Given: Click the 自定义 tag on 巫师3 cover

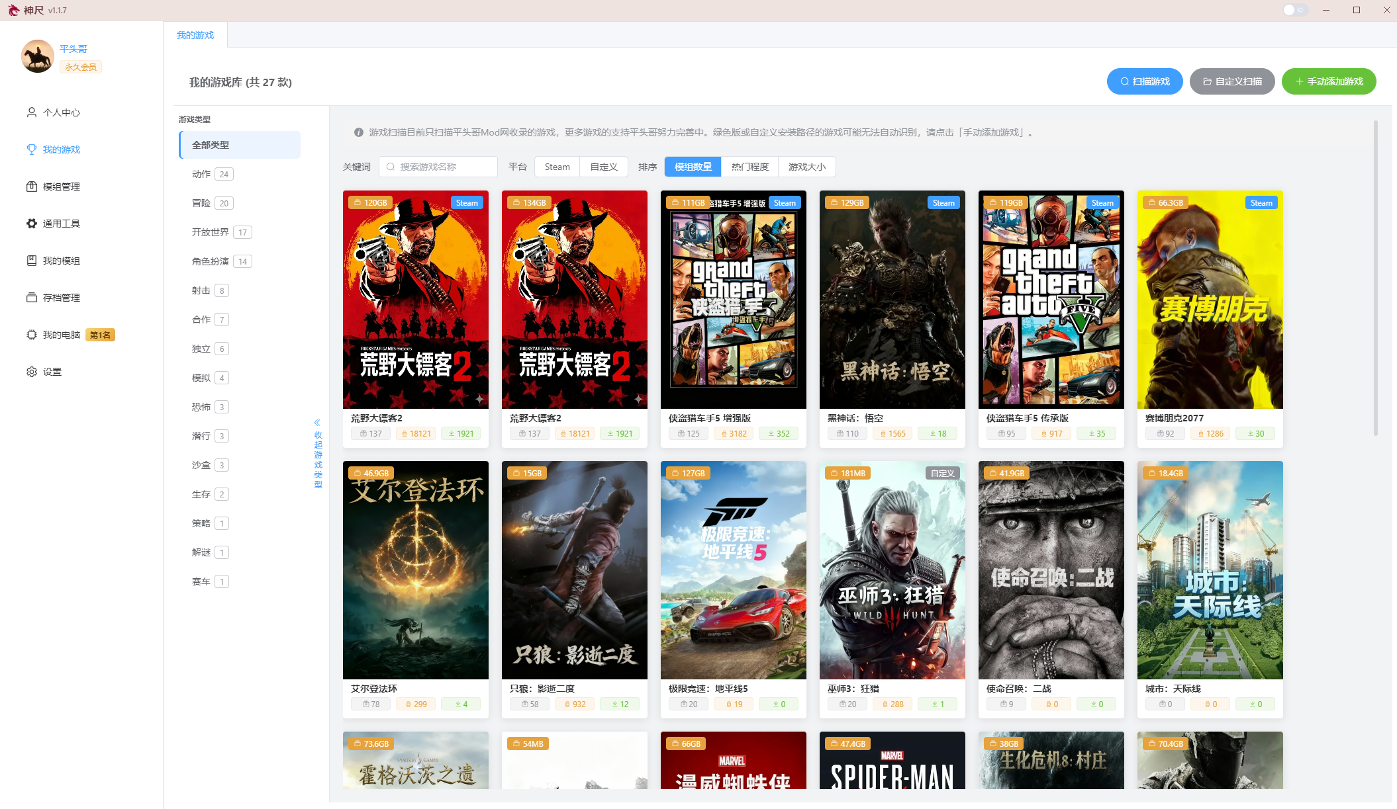Looking at the screenshot, I should point(942,474).
